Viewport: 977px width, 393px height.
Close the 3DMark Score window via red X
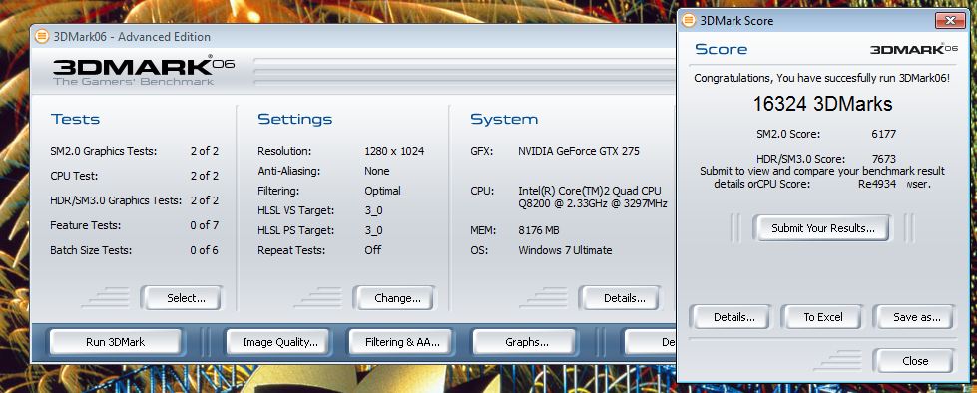(950, 21)
